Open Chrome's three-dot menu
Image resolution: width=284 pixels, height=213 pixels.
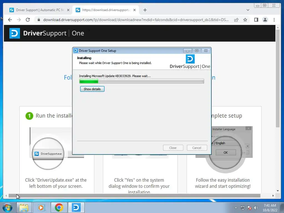(x=274, y=20)
